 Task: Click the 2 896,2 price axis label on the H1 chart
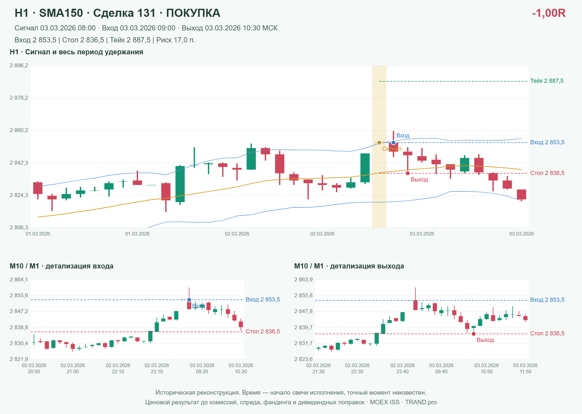[19, 66]
